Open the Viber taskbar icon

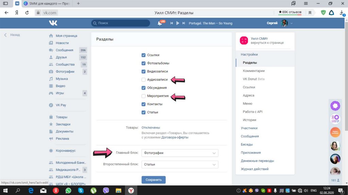coord(106,191)
